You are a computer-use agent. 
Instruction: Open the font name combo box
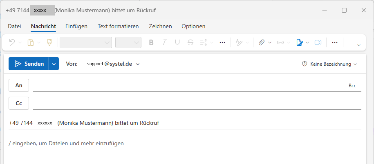click(x=86, y=42)
